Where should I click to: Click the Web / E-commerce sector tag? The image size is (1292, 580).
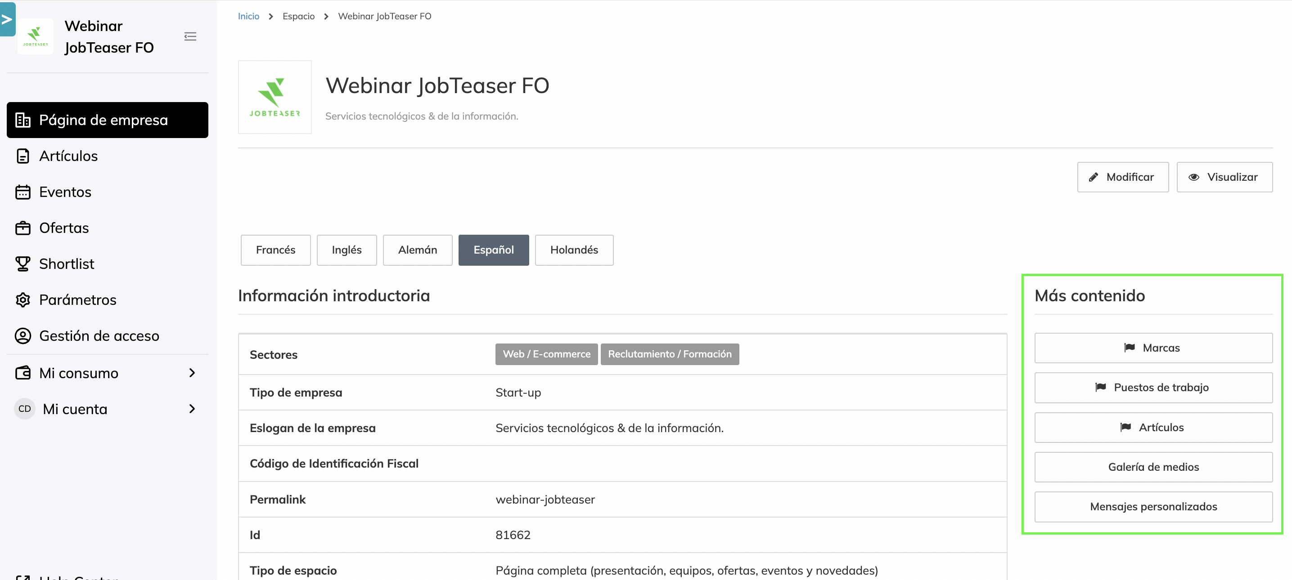(x=546, y=354)
